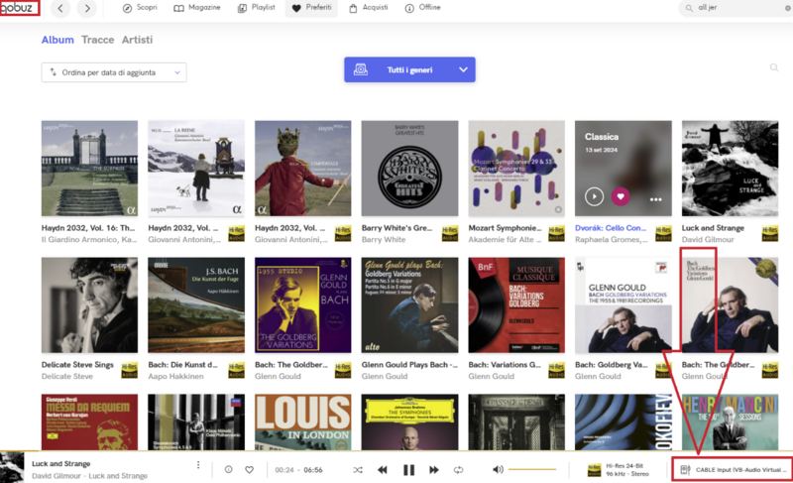Toggle favorite heart in the player bar
Image resolution: width=793 pixels, height=483 pixels.
tap(250, 469)
